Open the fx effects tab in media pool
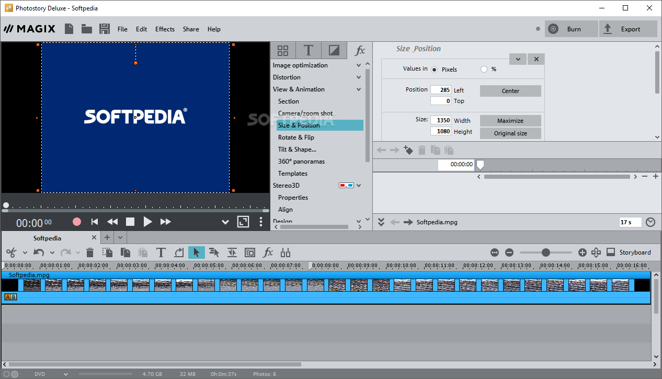The height and width of the screenshot is (379, 662). coord(360,50)
